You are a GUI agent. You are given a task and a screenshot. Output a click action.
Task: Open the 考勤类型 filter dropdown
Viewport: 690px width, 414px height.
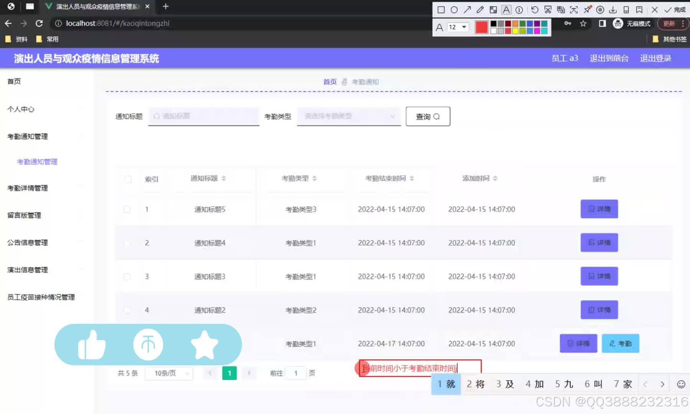coord(348,116)
